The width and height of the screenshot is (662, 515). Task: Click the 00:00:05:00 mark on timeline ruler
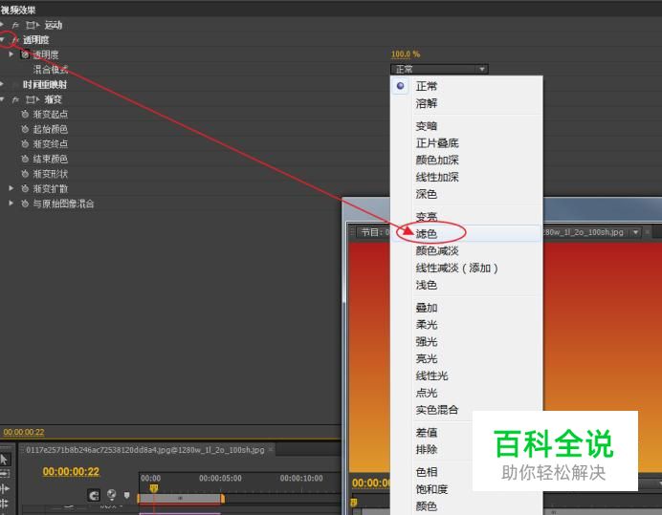[220, 479]
